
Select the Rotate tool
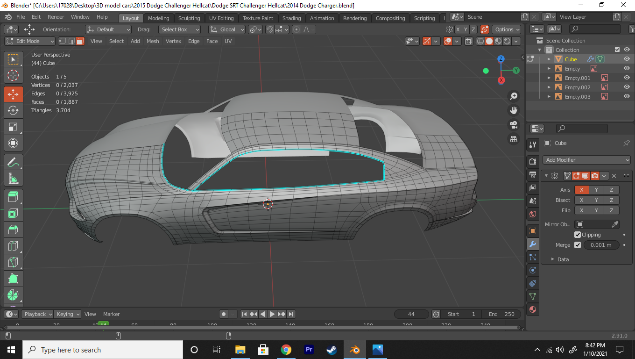pos(13,110)
